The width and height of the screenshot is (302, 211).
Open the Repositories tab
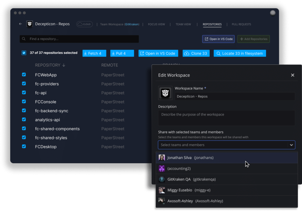(212, 24)
